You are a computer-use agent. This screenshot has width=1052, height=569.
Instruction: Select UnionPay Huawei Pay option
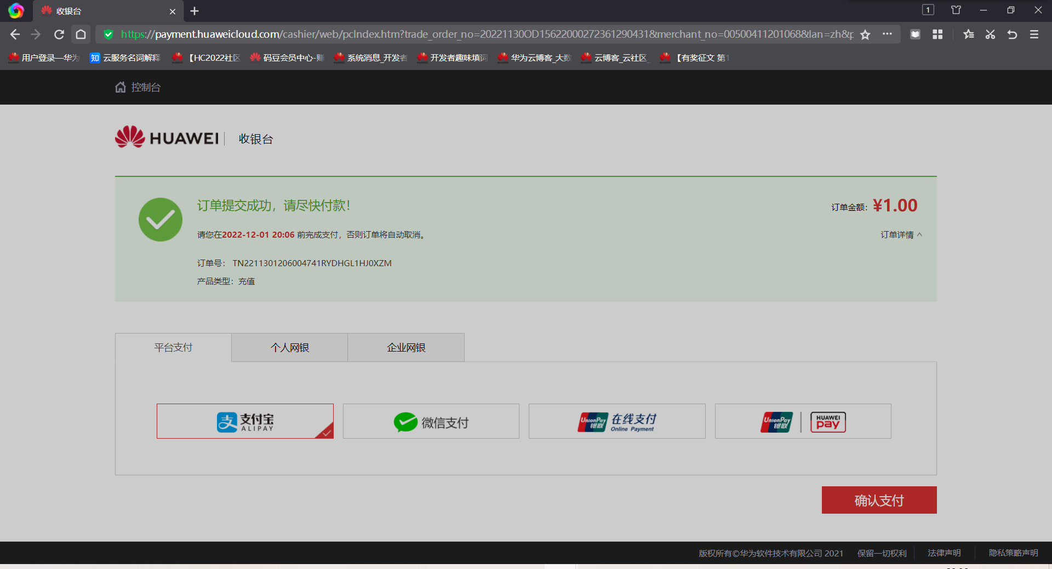pyautogui.click(x=803, y=421)
